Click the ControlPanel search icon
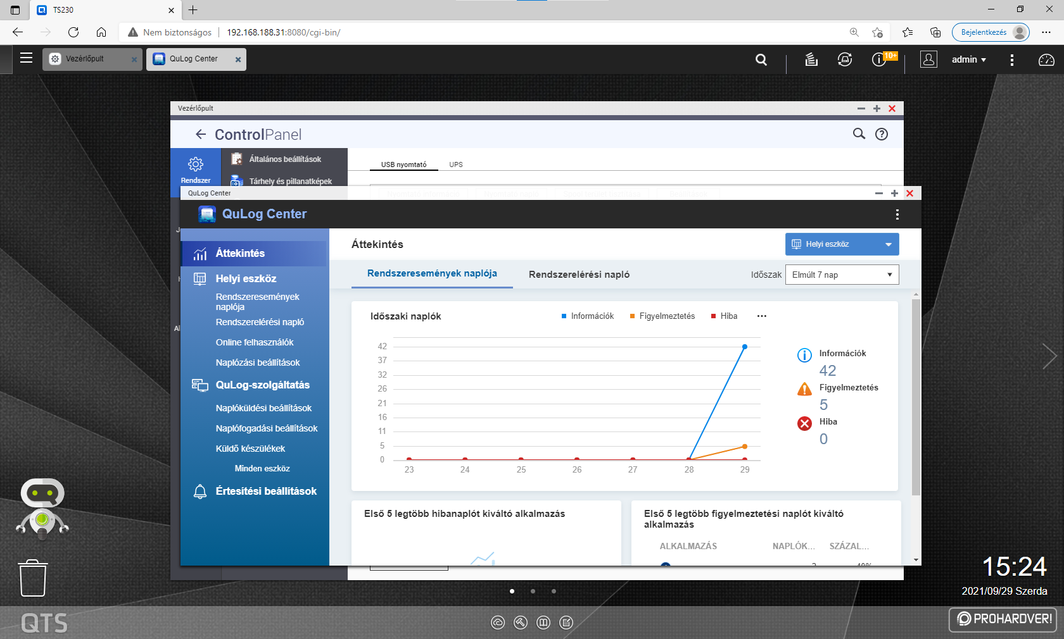Image resolution: width=1064 pixels, height=639 pixels. (859, 133)
